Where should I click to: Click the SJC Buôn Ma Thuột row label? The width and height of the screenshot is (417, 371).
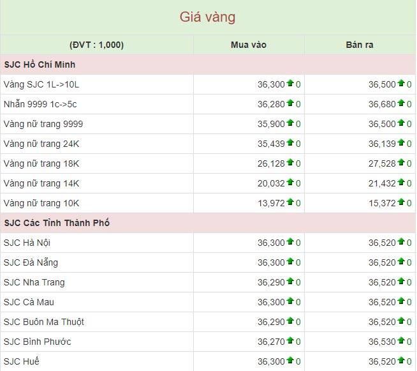click(x=43, y=322)
